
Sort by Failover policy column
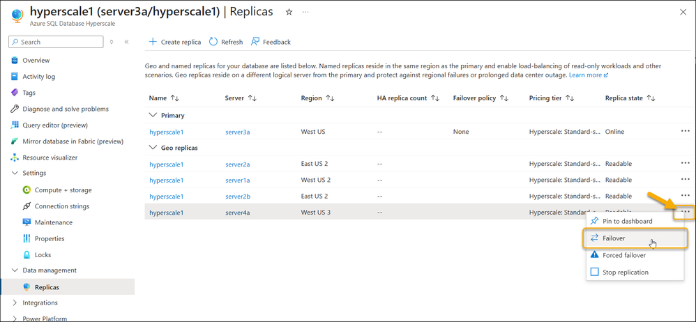click(x=481, y=98)
